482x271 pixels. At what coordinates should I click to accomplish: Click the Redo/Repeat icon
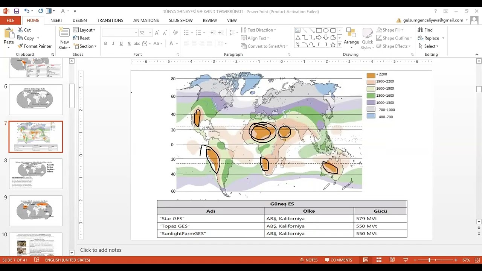click(41, 11)
